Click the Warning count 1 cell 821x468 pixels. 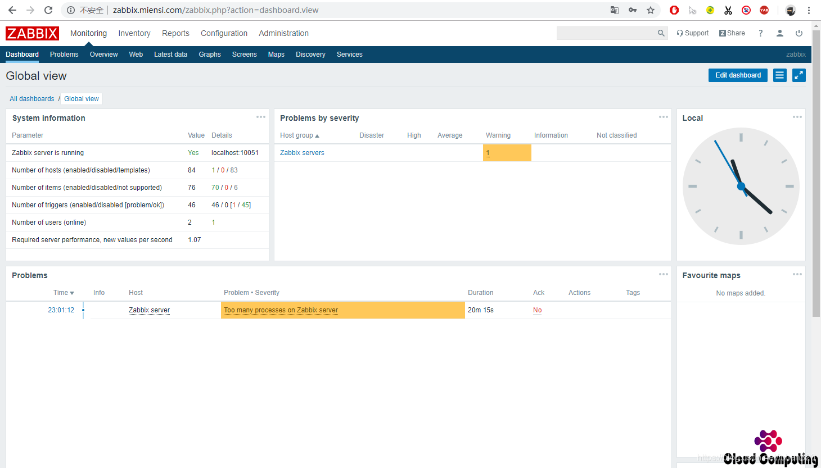(x=507, y=153)
